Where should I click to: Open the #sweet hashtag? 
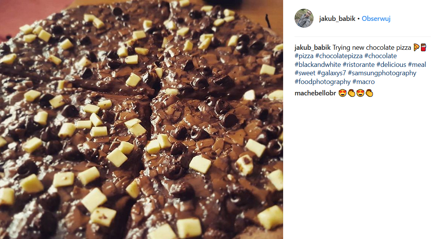[305, 73]
